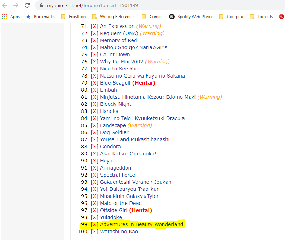Open the Nice to See You link
This screenshot has height=240, width=285.
coord(119,69)
